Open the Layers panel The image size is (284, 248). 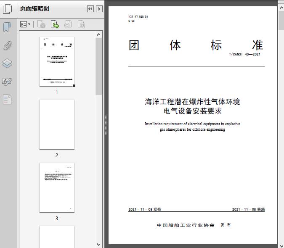click(7, 63)
